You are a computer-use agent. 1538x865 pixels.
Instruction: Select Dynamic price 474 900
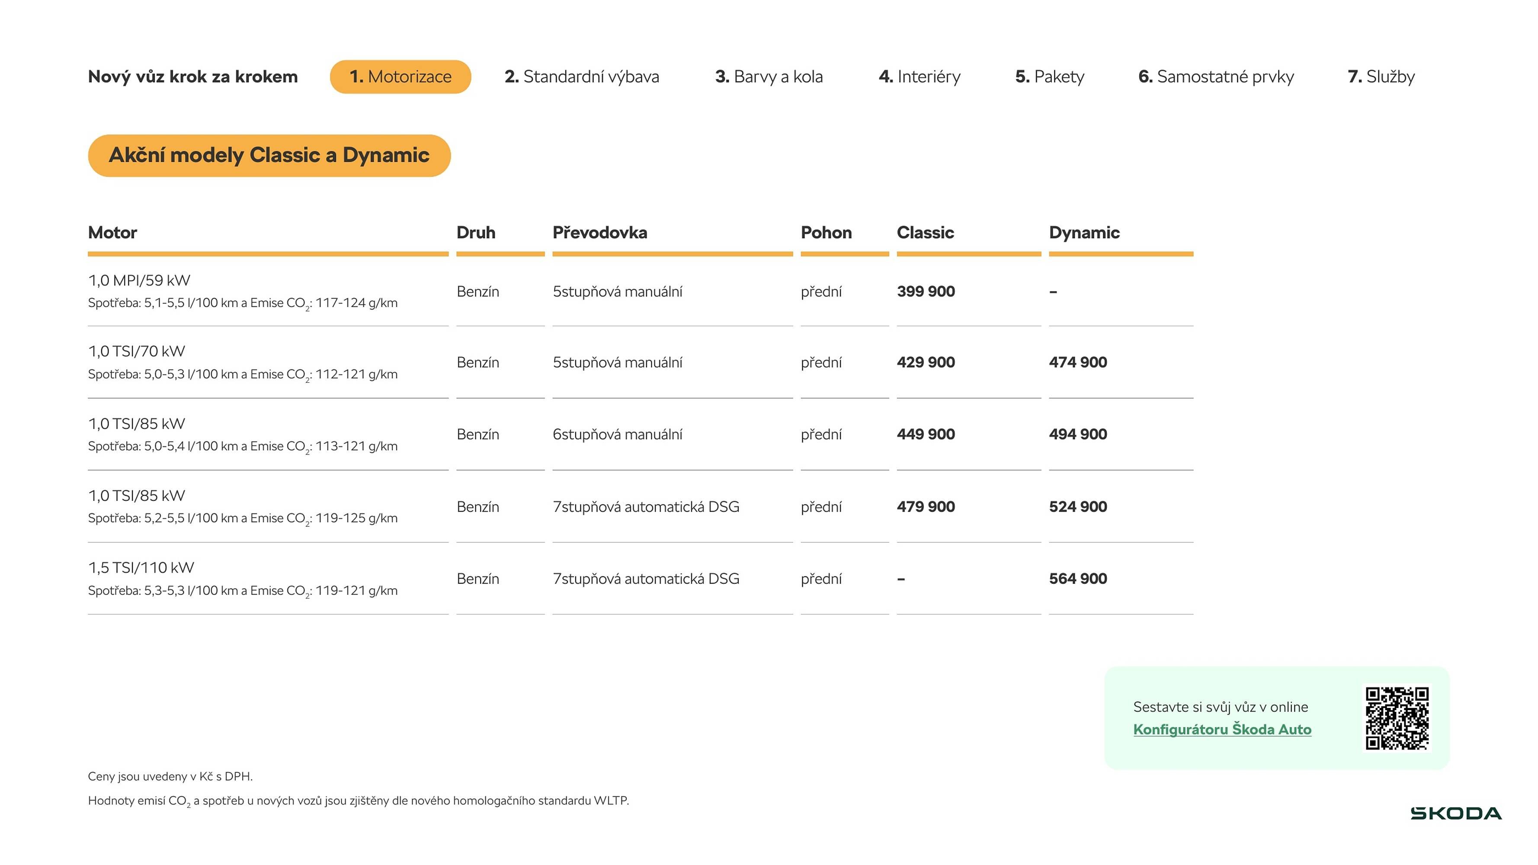[1078, 362]
